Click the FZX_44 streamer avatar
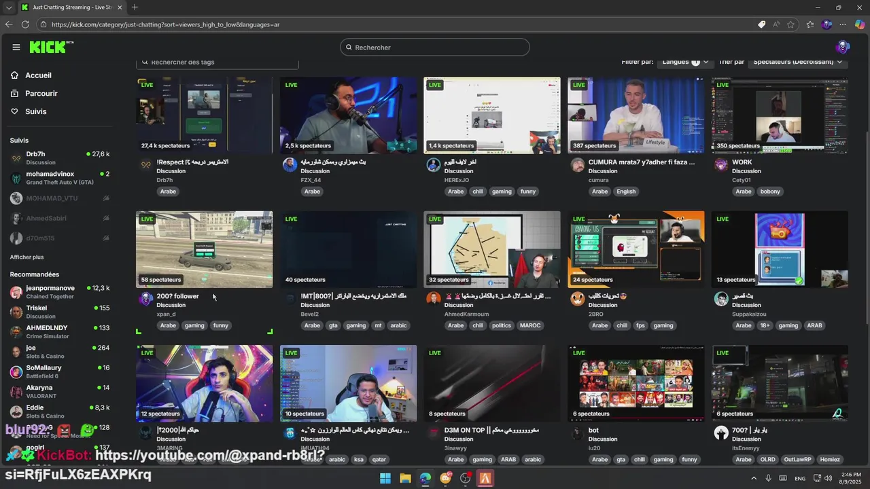This screenshot has height=489, width=870. [x=290, y=165]
